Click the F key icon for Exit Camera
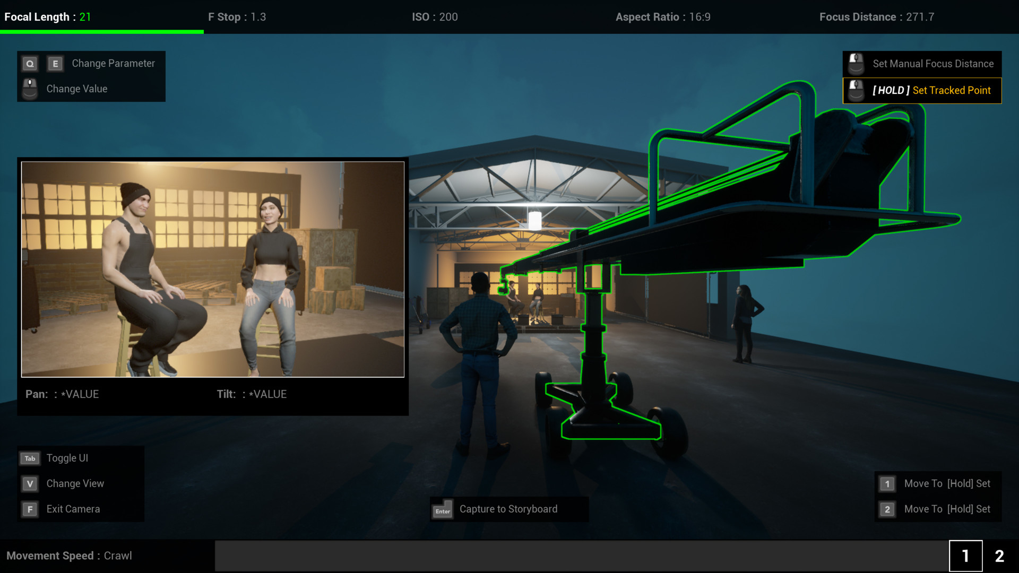Image resolution: width=1019 pixels, height=573 pixels. pyautogui.click(x=30, y=509)
